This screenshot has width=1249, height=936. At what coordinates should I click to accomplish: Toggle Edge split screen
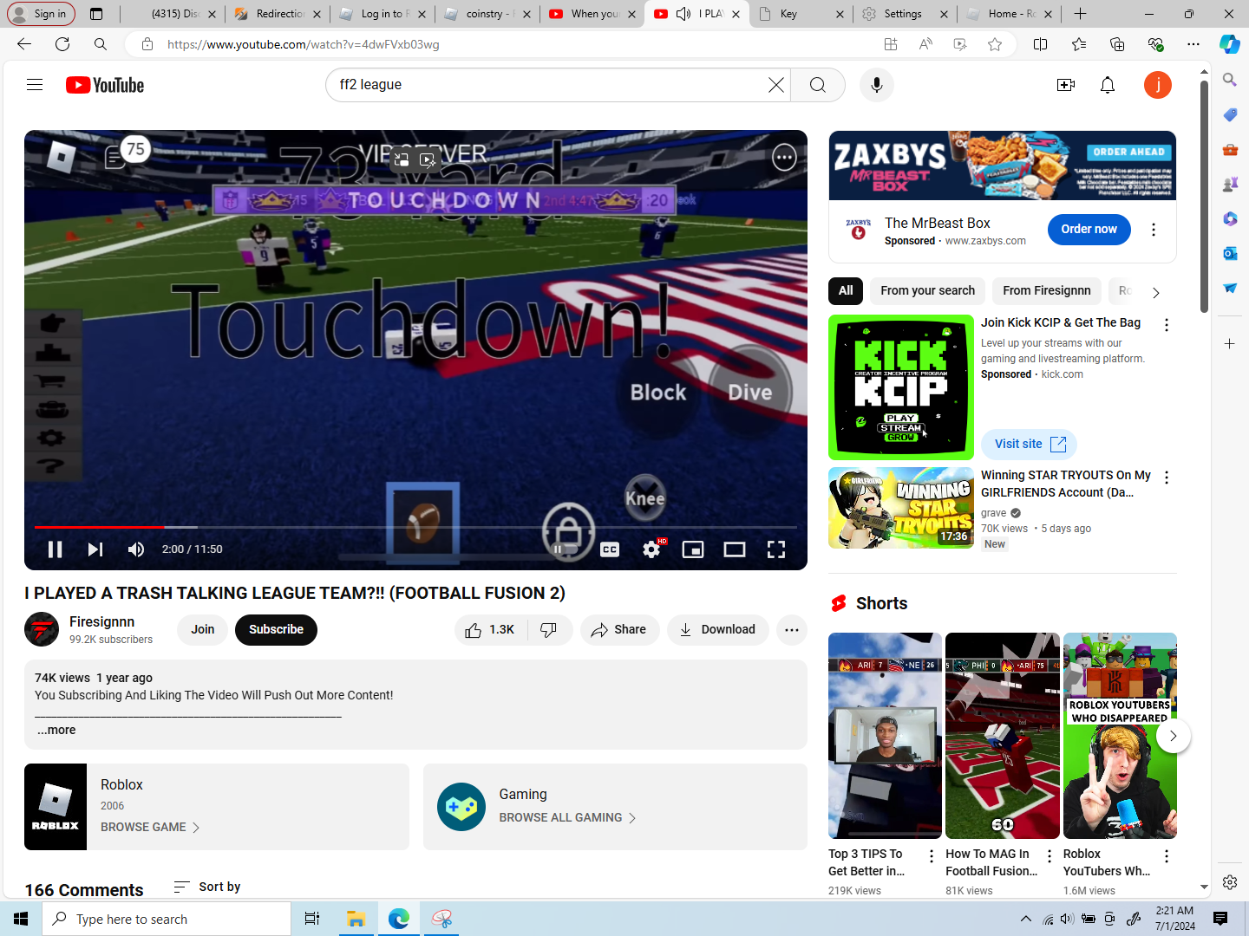[x=1041, y=44]
